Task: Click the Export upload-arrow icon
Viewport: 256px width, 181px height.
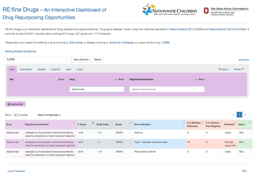Action: tap(219, 69)
